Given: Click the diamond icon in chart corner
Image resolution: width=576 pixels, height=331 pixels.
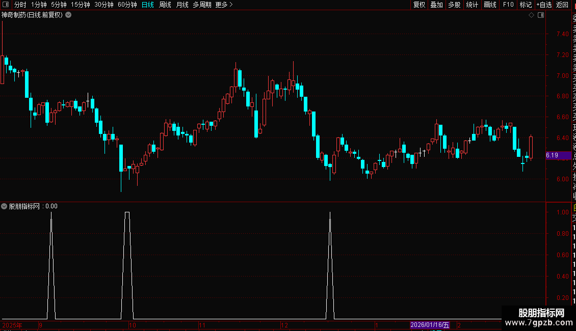Looking at the screenshot, I should coord(531,15).
